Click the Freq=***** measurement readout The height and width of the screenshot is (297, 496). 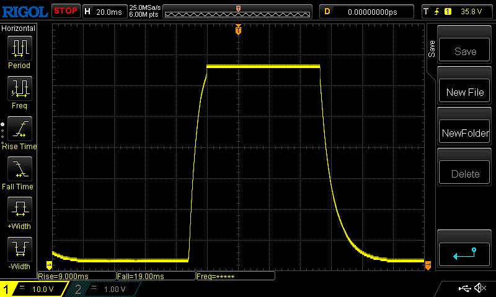(236, 276)
